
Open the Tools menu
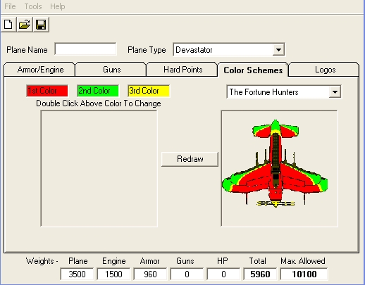(33, 6)
